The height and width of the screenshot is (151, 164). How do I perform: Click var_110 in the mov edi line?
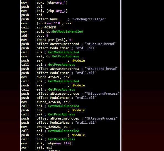(63, 143)
